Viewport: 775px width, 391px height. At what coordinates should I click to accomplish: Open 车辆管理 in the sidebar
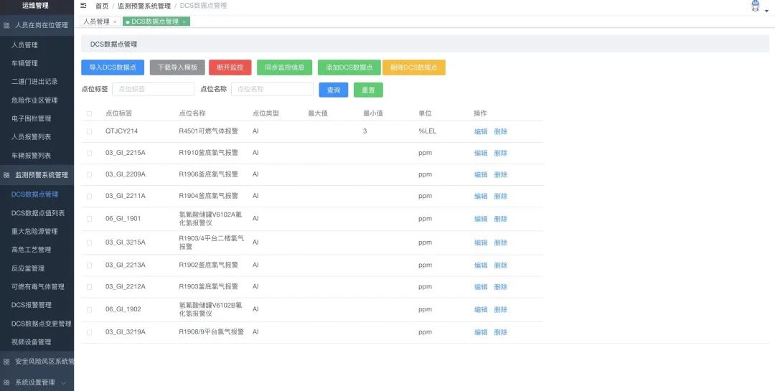point(24,63)
